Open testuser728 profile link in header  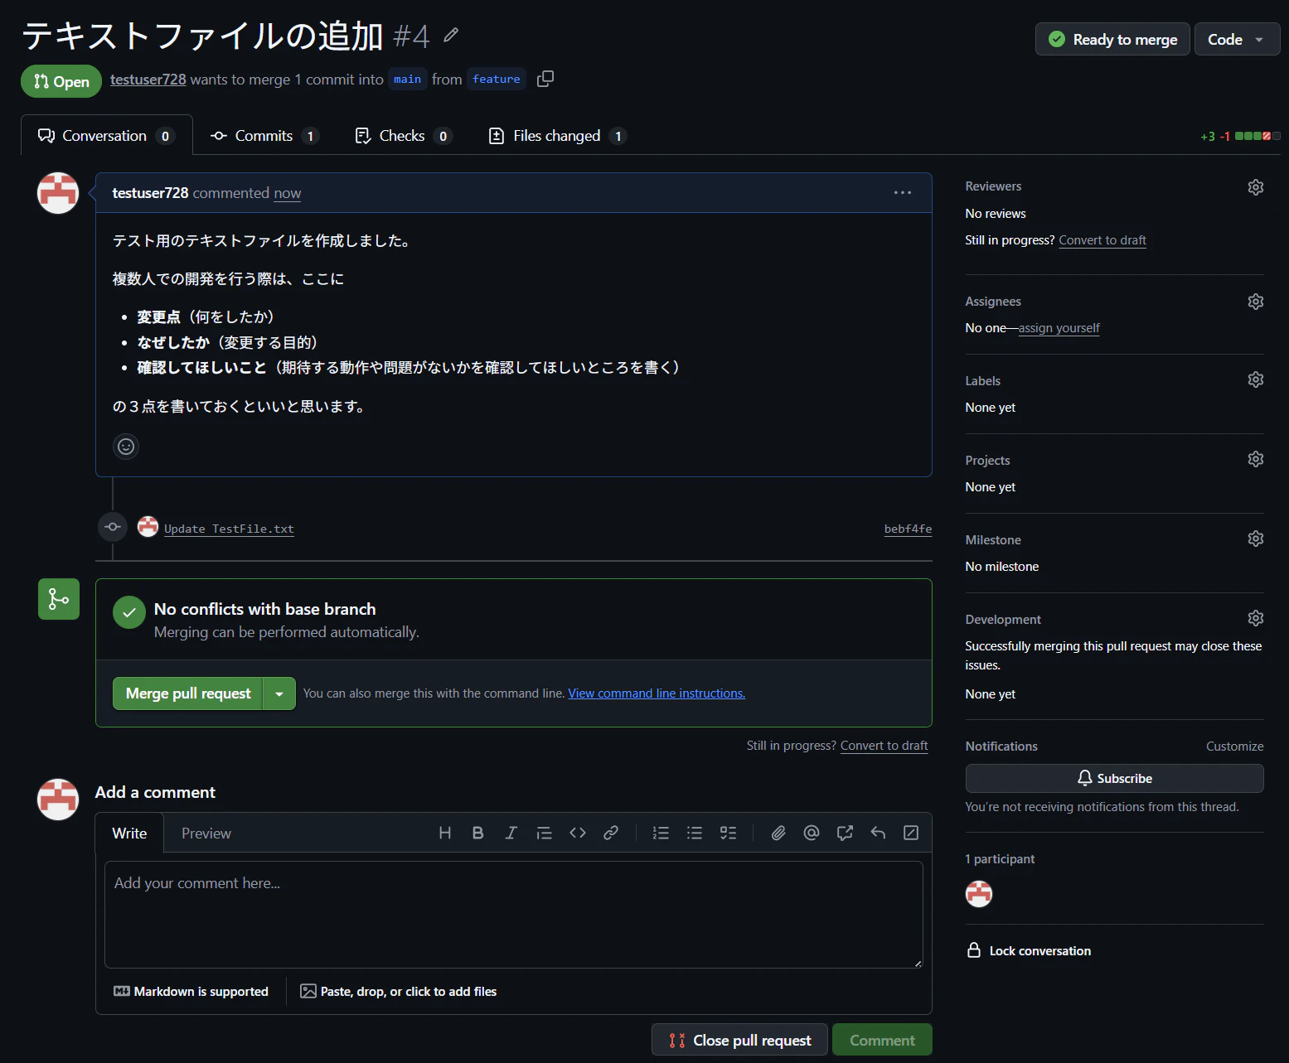coord(148,80)
